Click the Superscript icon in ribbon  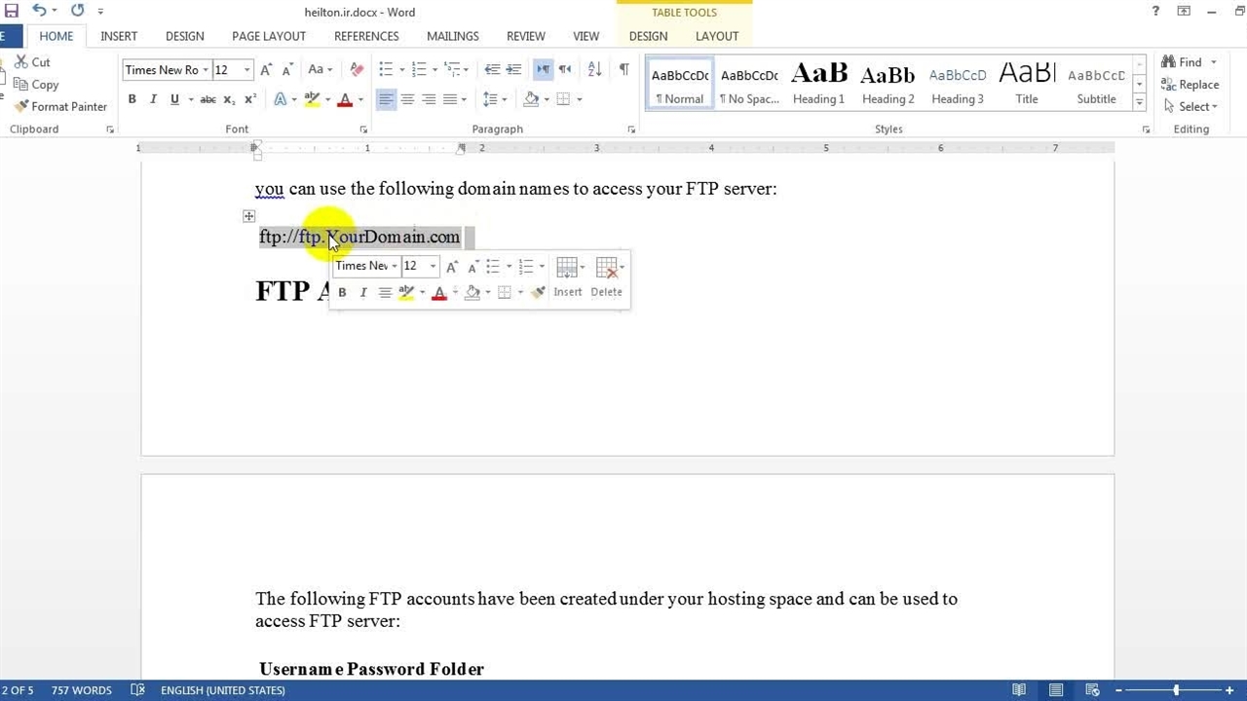pyautogui.click(x=250, y=99)
